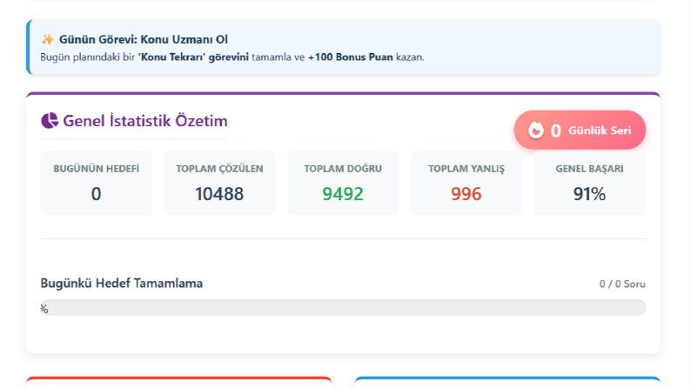The height and width of the screenshot is (388, 690).
Task: Click the 0 / 0 Soru counter
Action: click(x=622, y=284)
